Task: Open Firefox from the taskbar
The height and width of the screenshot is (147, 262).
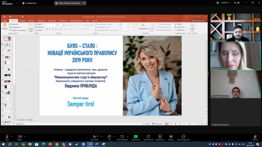Action: [x=50, y=144]
